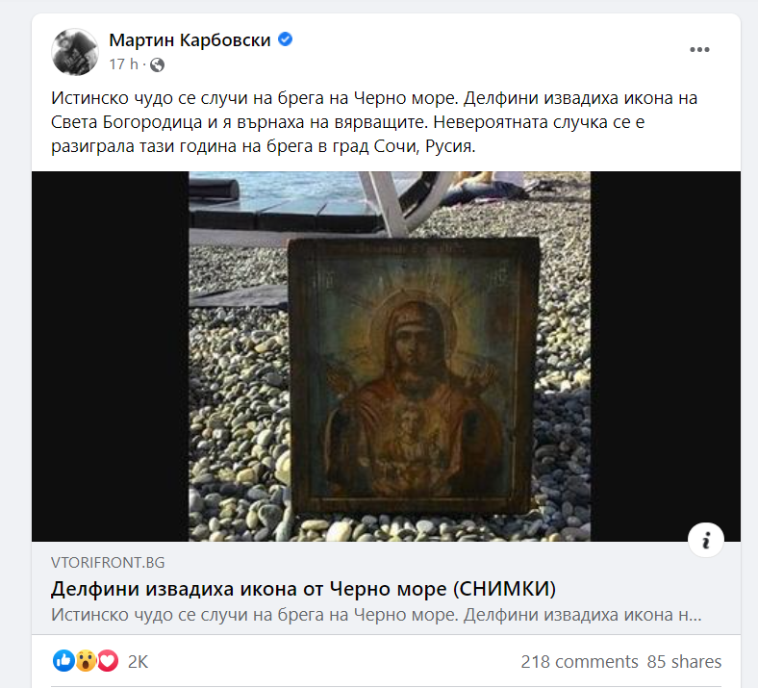This screenshot has height=688, width=758.
Task: Open Мартин Карбовски's profile picture
Action: click(75, 52)
